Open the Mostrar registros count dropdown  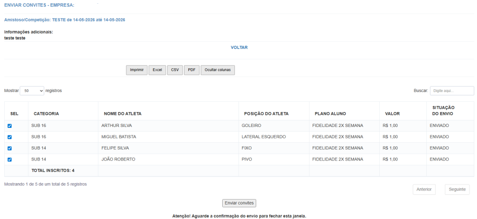[32, 91]
